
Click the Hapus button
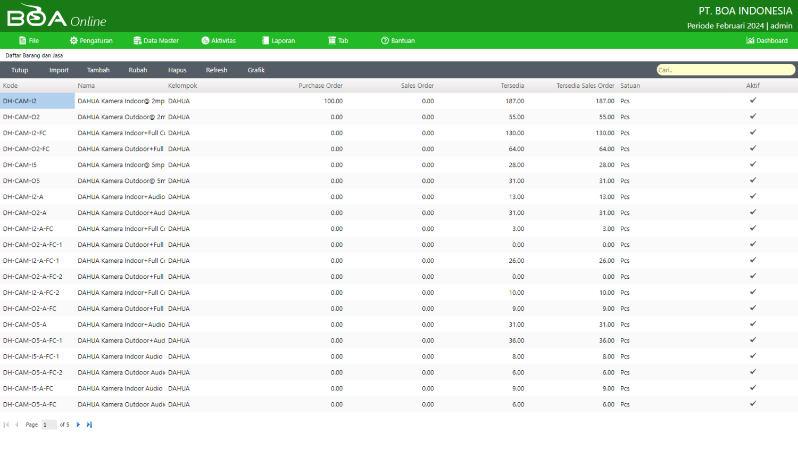click(177, 70)
